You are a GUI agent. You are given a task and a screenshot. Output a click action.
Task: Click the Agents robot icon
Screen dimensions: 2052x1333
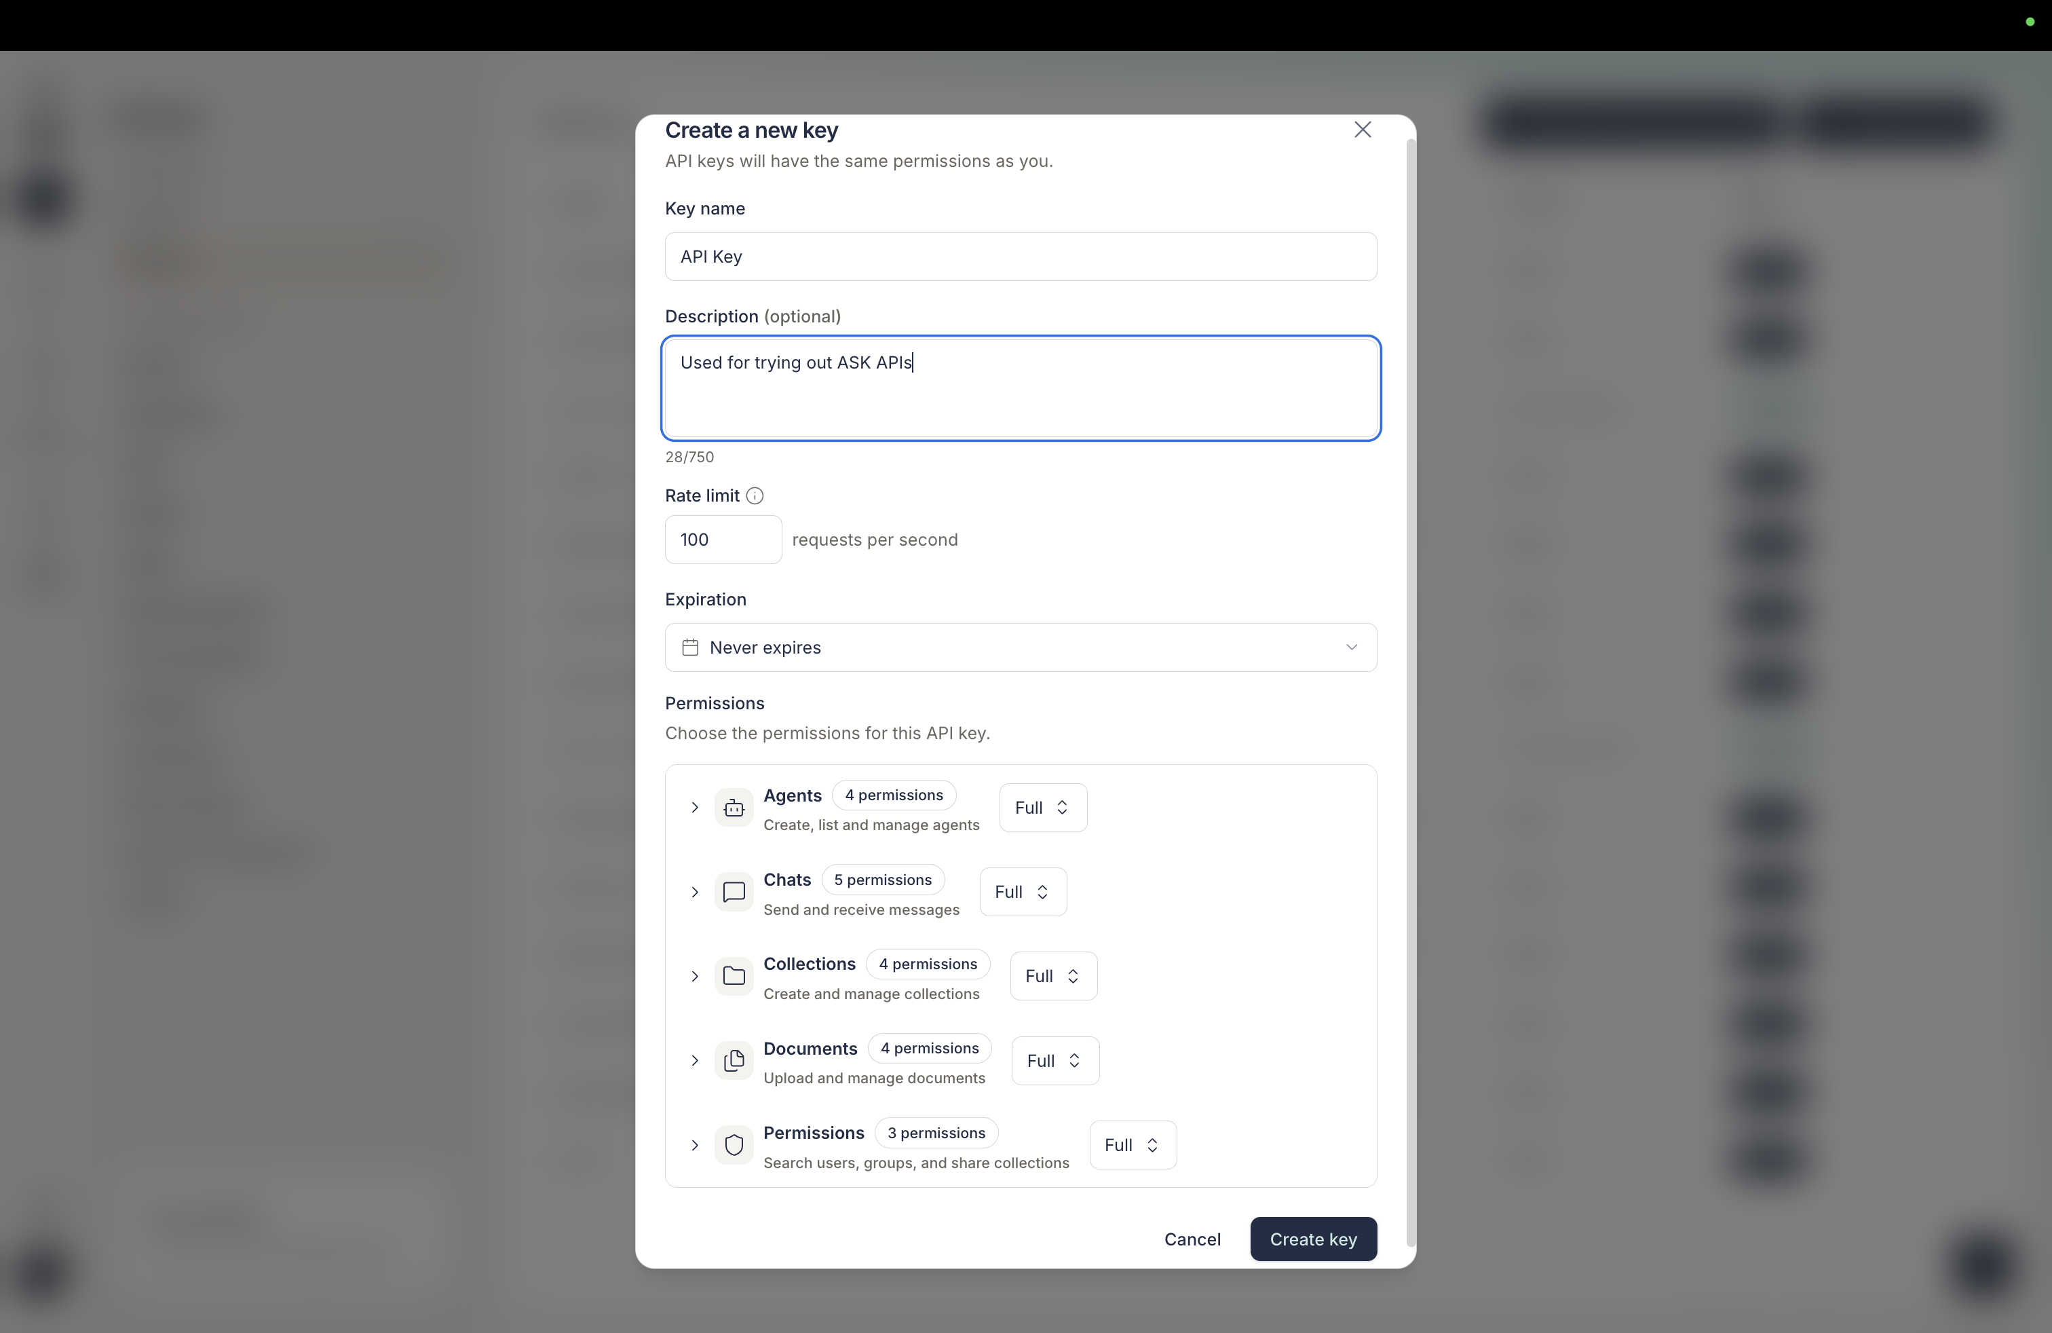click(x=734, y=808)
